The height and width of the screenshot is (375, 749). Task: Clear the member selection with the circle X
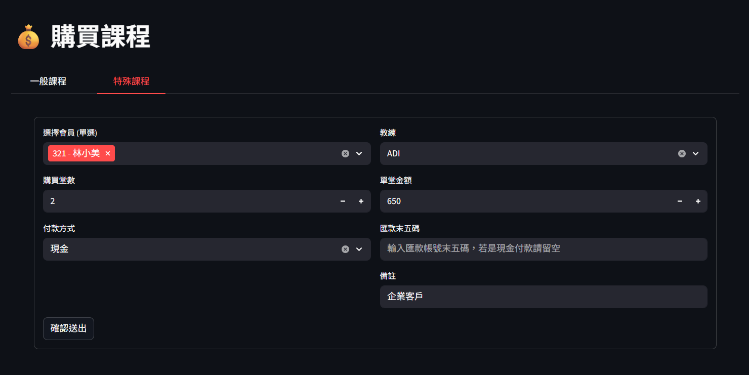click(345, 153)
